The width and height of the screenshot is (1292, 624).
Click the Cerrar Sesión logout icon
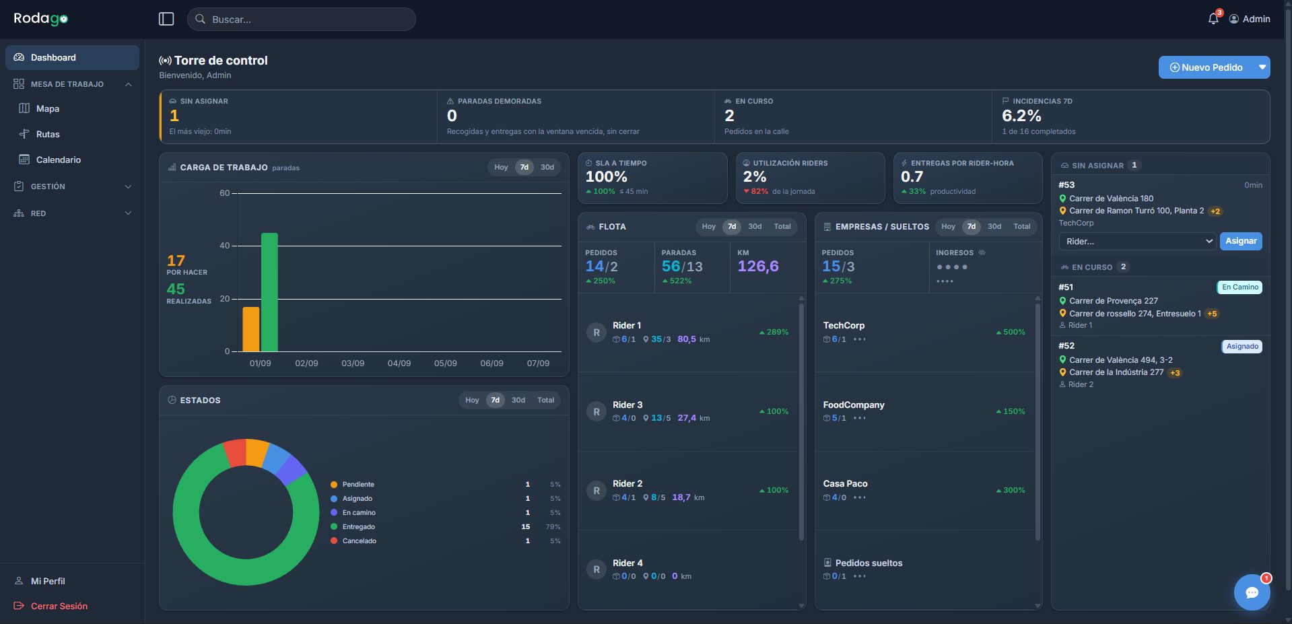[19, 606]
